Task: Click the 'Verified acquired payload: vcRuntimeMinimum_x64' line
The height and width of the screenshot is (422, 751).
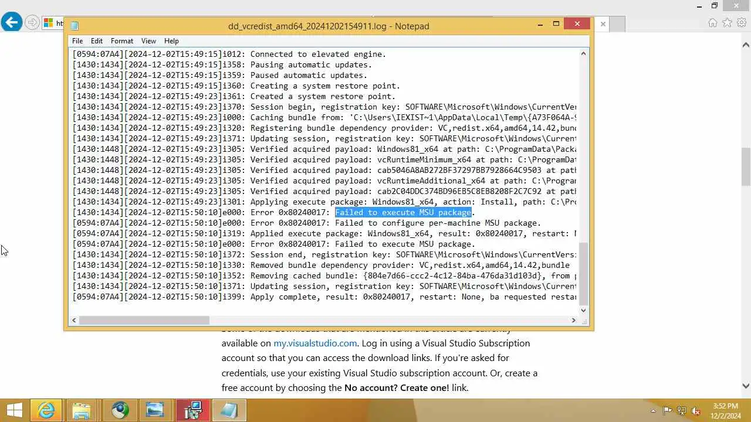Action: (324, 159)
